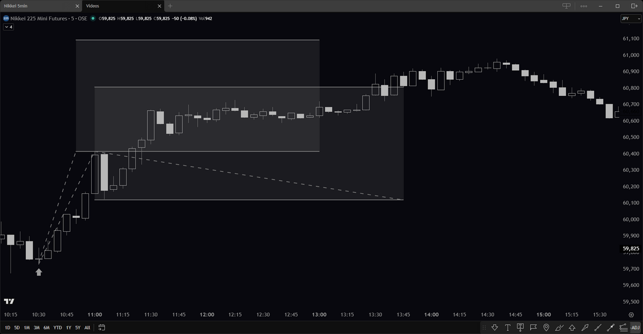Expand the collapsed indicators legend (4)
The width and height of the screenshot is (643, 334).
click(8, 27)
